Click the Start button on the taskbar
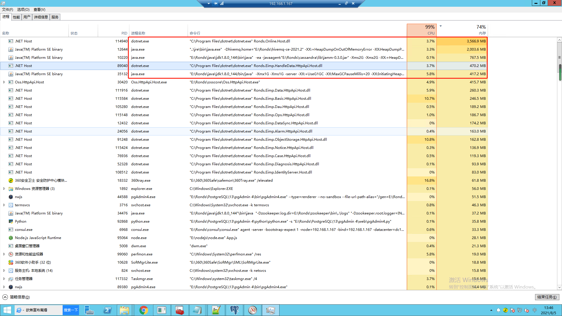The image size is (562, 316). tap(7, 310)
